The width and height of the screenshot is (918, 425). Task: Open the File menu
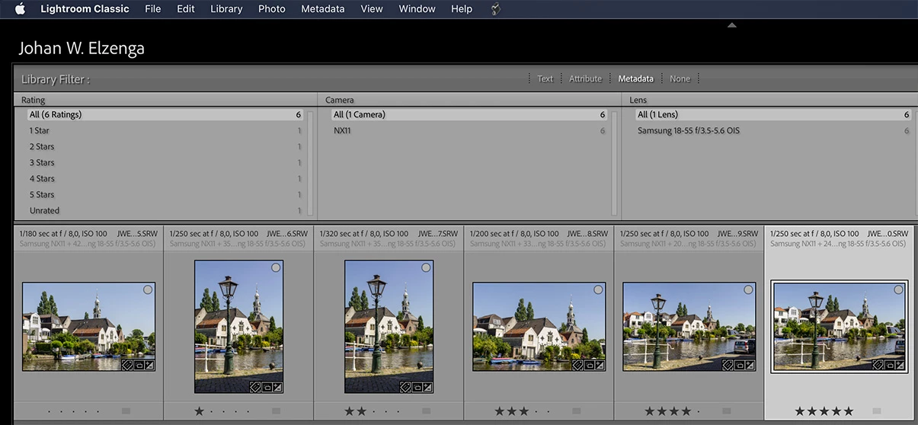pyautogui.click(x=152, y=9)
